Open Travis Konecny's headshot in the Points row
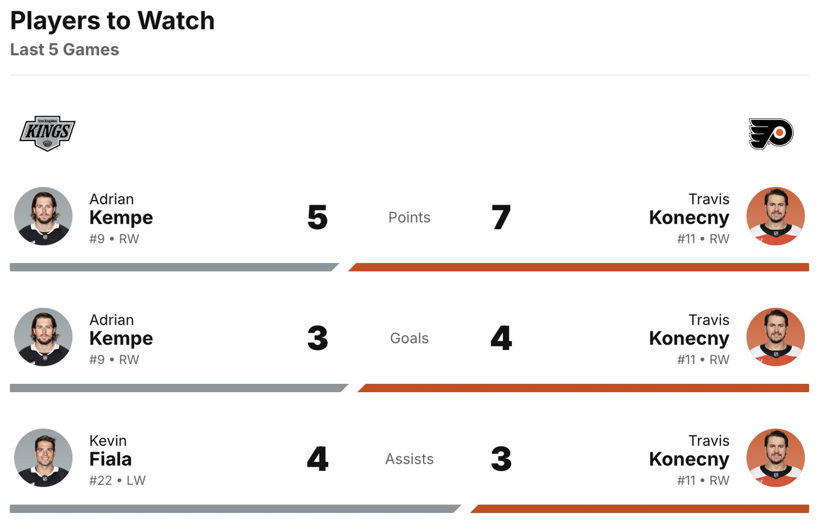Screen dimensions: 819x525 click(775, 217)
